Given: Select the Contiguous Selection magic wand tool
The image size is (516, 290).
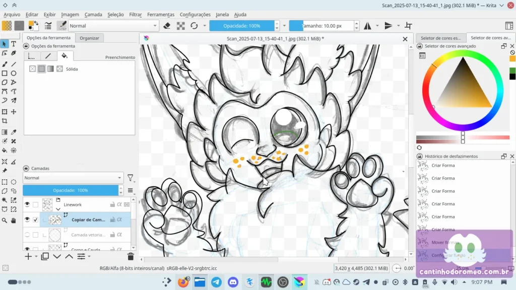Looking at the screenshot, I should 5,200.
